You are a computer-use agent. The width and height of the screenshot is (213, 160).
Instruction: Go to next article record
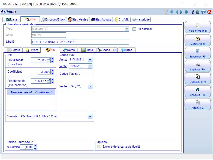(x=181, y=12)
